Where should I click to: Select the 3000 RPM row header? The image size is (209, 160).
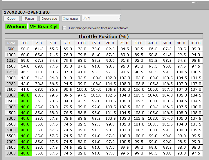[x=11, y=95]
